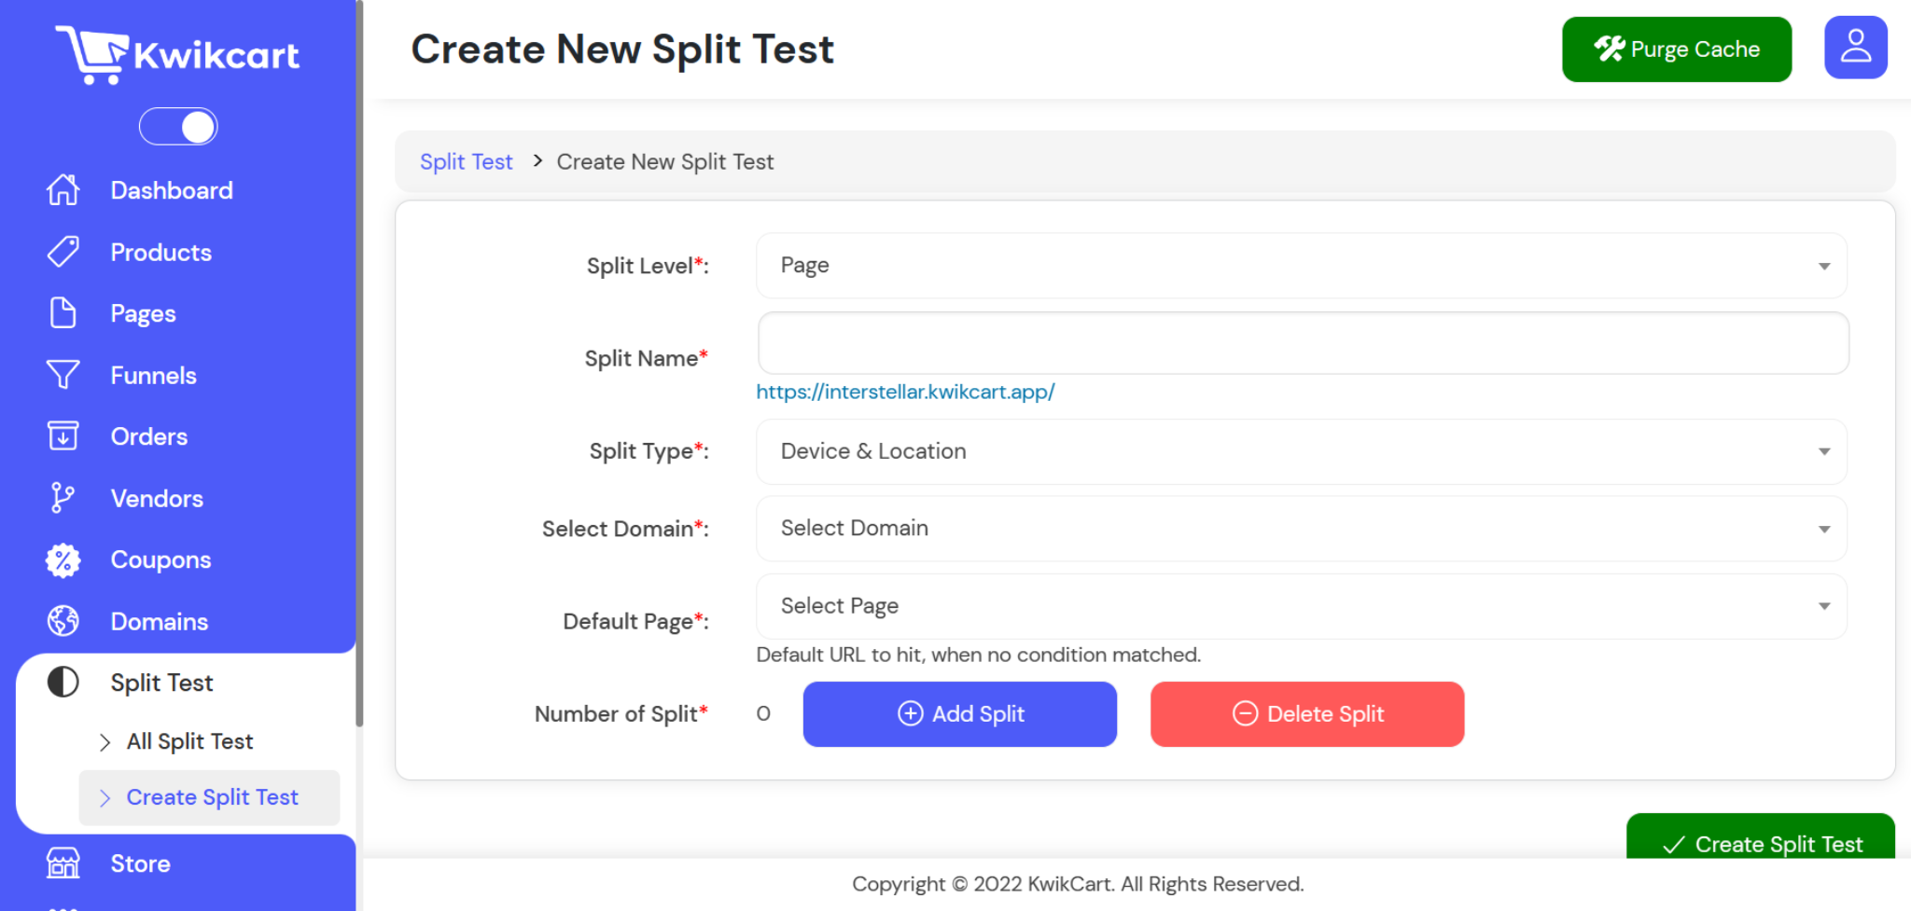The image size is (1911, 911).
Task: Click the sidebar vertical scrollbar
Action: [x=359, y=364]
